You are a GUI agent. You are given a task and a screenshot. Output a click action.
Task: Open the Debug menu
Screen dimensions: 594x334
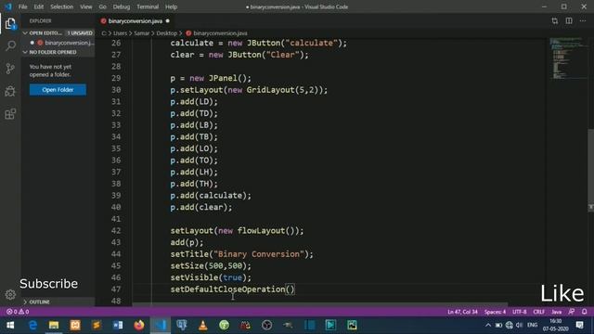pyautogui.click(x=122, y=6)
